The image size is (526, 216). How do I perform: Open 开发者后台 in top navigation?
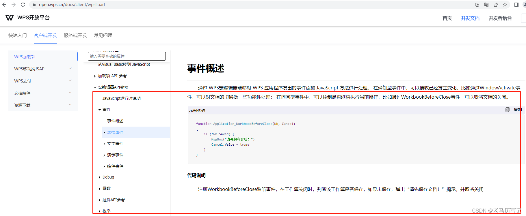(x=500, y=18)
